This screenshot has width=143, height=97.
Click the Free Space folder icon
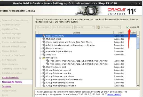click(x=44, y=58)
